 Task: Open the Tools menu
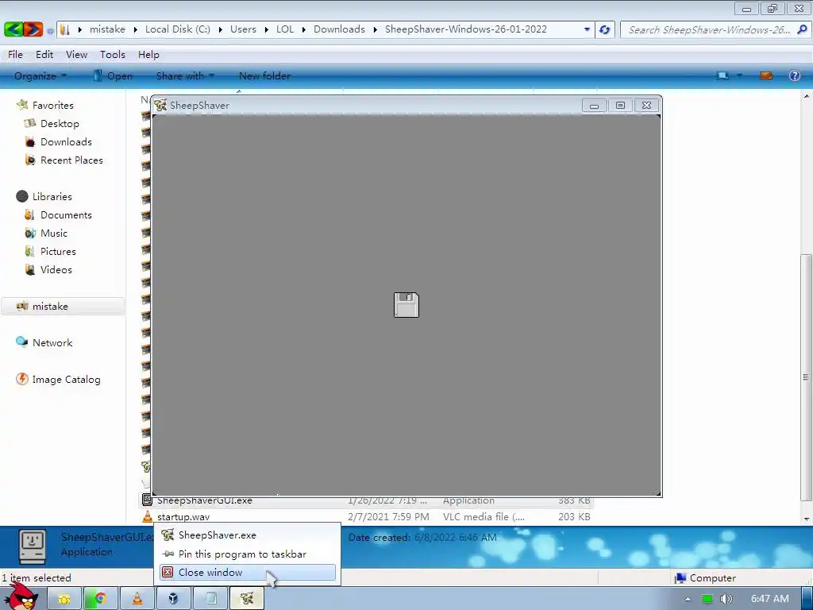point(113,55)
